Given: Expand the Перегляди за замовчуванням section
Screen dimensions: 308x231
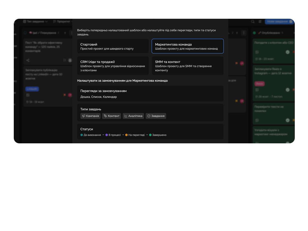Looking at the screenshot, I should pos(150,93).
